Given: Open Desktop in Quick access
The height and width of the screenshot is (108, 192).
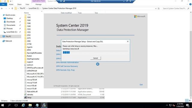Looking at the screenshot, I should click(x=10, y=18).
